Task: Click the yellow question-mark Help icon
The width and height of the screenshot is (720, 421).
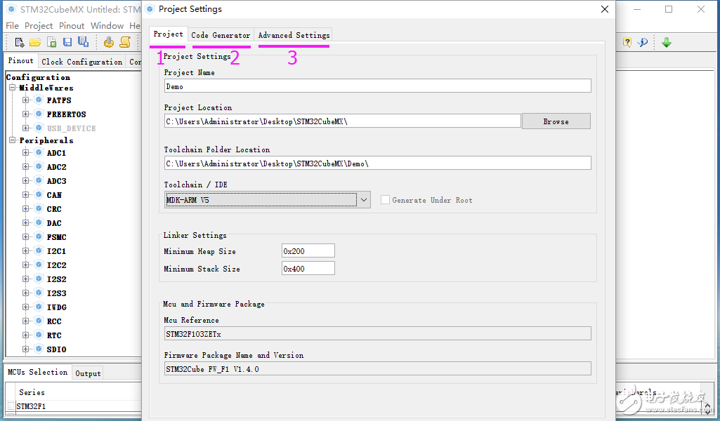Action: [x=627, y=43]
